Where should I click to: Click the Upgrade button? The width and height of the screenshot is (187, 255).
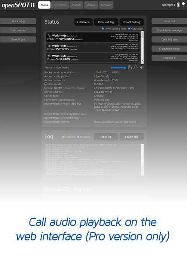pyautogui.click(x=169, y=58)
